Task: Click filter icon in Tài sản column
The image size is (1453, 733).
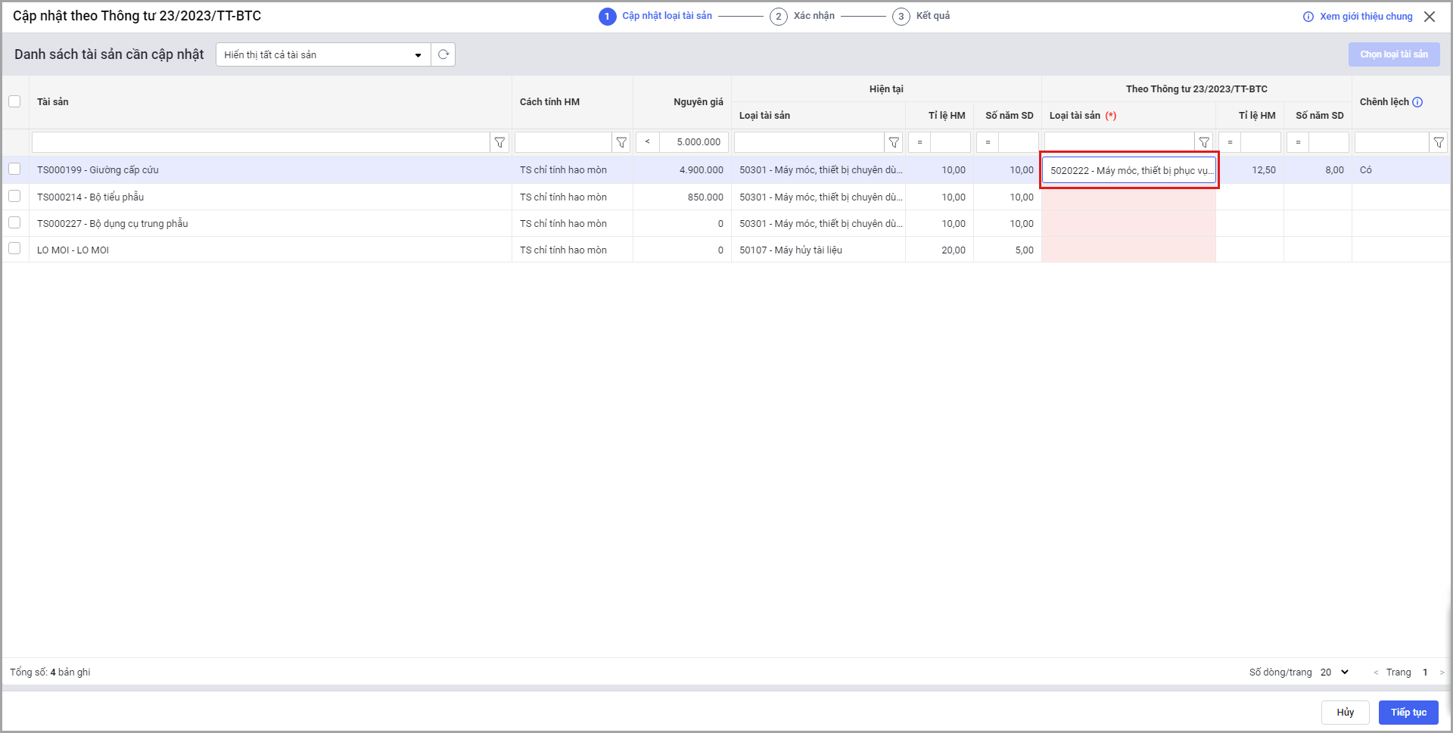Action: [499, 142]
